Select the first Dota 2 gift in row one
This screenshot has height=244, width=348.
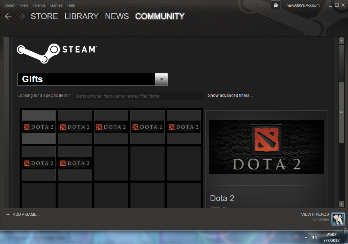coord(39,127)
